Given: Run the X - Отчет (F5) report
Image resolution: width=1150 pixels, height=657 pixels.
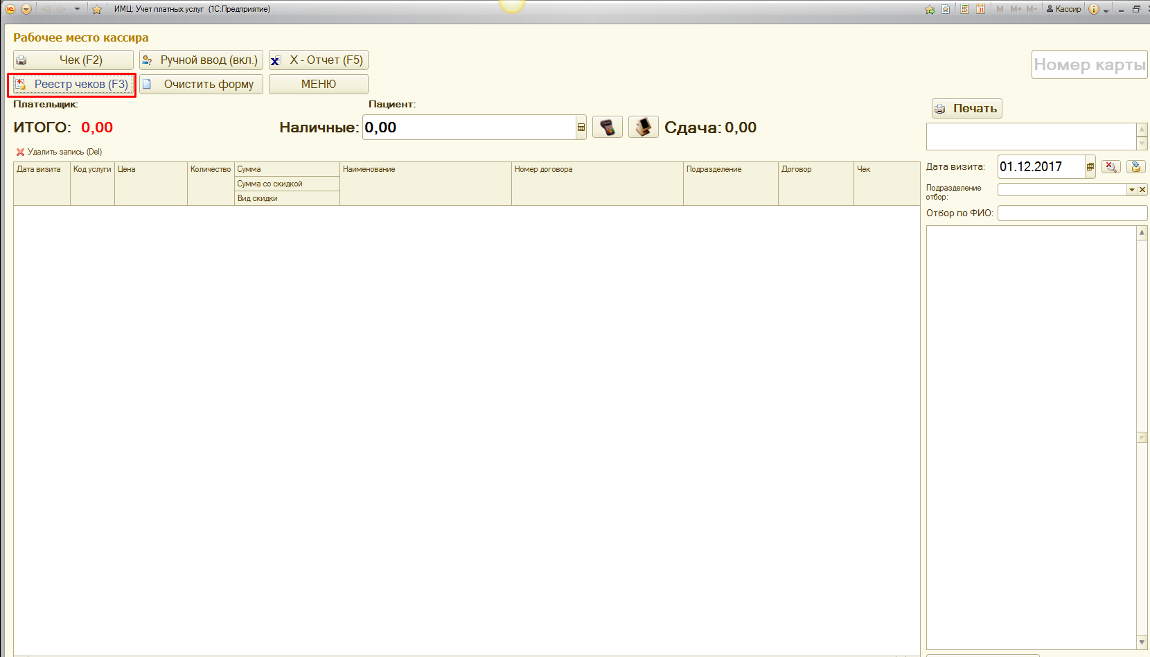Looking at the screenshot, I should (x=318, y=60).
